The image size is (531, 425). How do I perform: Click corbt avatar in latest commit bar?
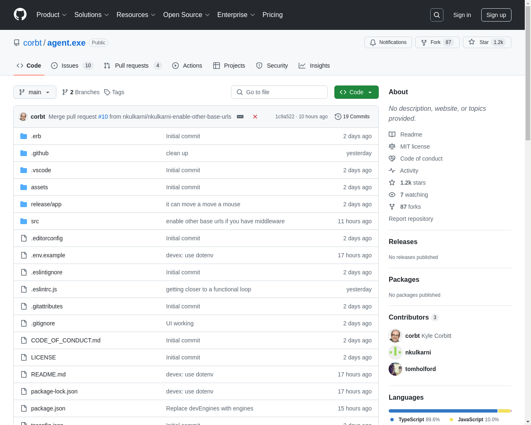coord(23,117)
